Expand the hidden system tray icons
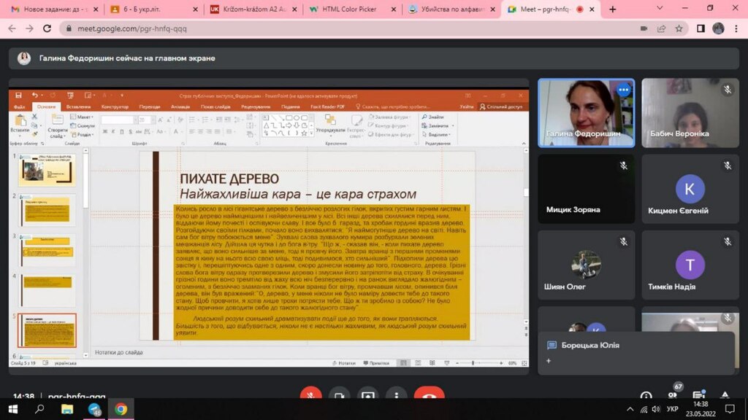The height and width of the screenshot is (420, 748). click(630, 408)
